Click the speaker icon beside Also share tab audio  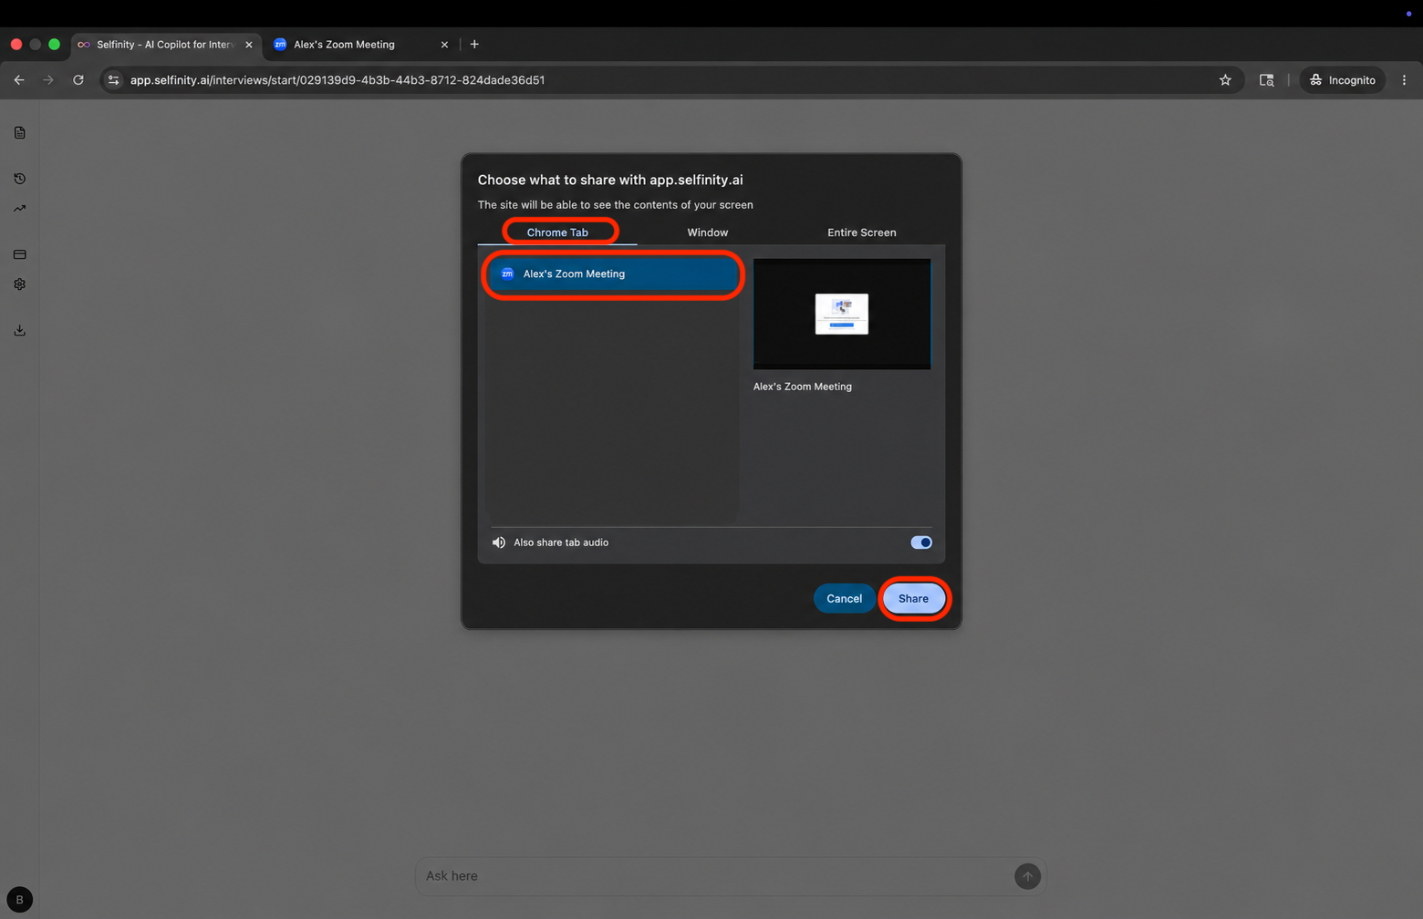point(499,542)
